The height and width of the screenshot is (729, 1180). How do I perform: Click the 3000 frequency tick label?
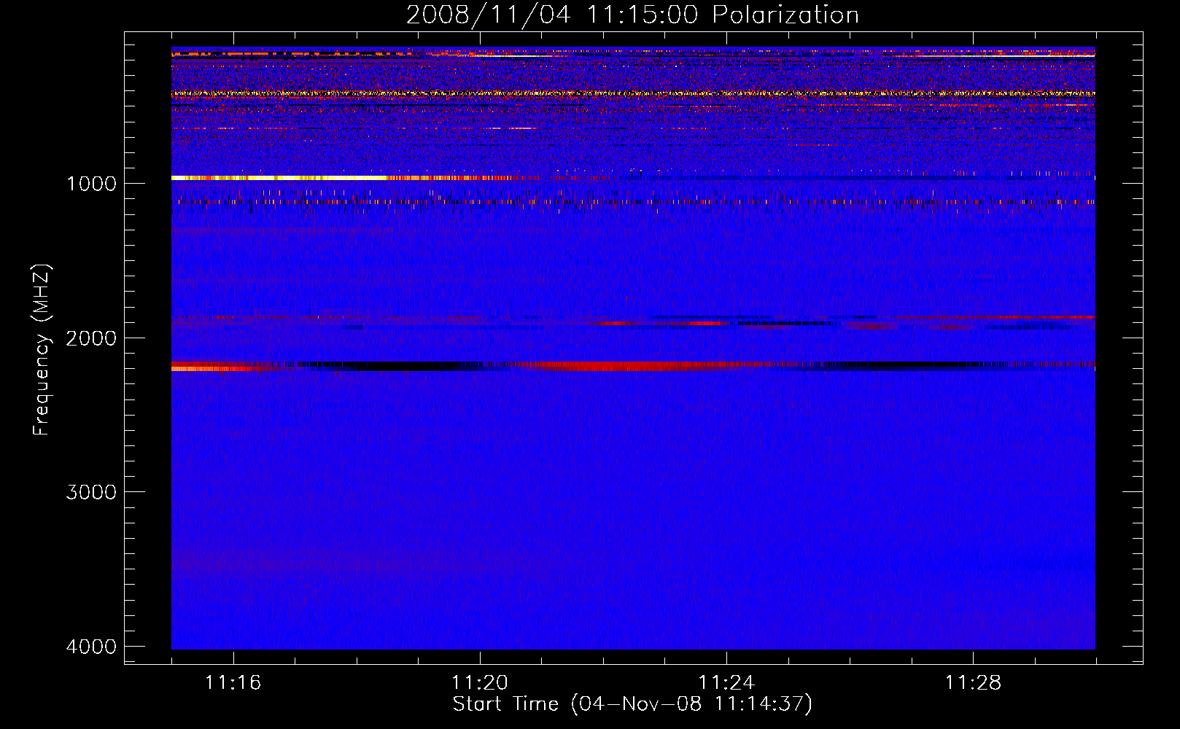pyautogui.click(x=91, y=492)
